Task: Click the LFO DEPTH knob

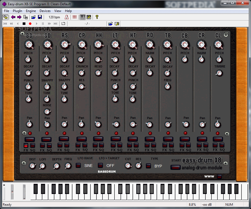Action: coord(56,166)
